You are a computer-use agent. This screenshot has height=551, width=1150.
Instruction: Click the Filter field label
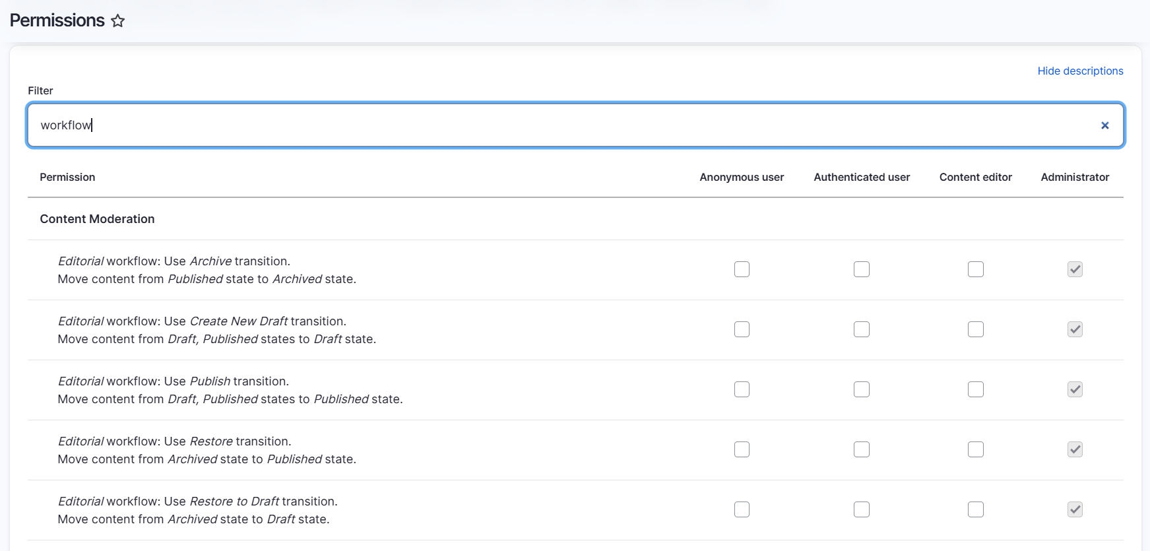click(x=40, y=90)
